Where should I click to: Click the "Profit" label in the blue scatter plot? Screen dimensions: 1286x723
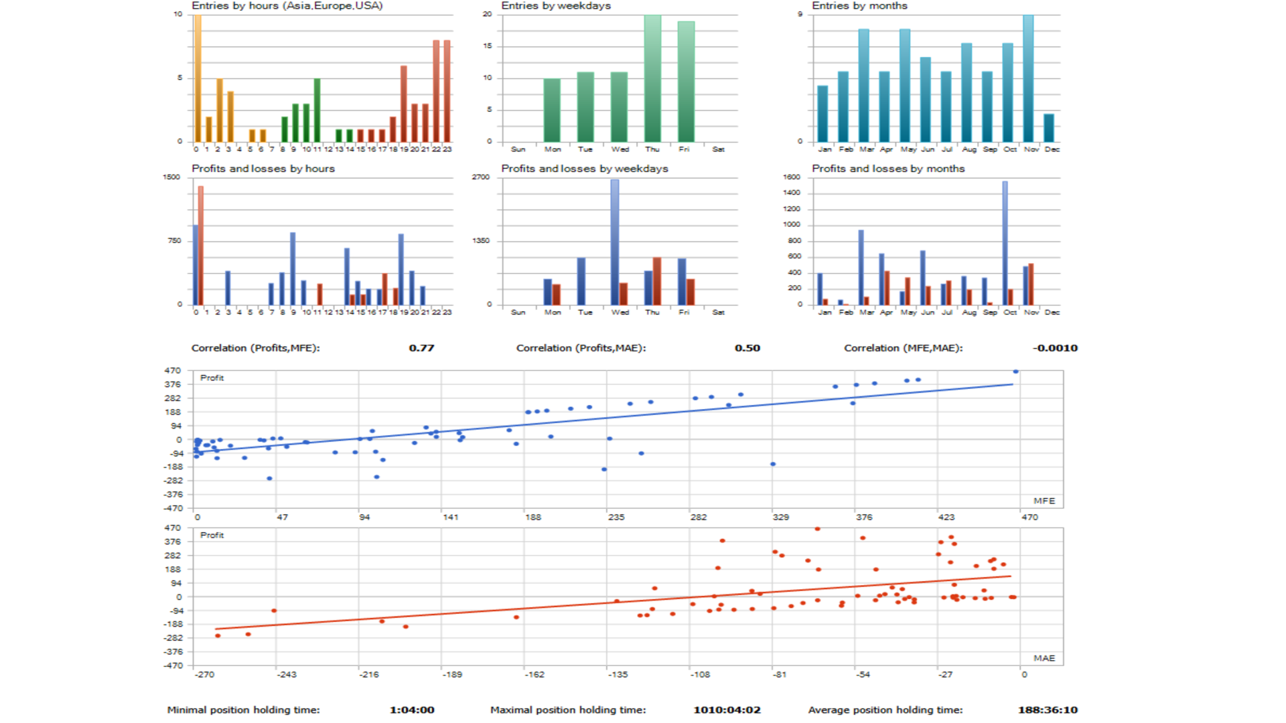212,378
